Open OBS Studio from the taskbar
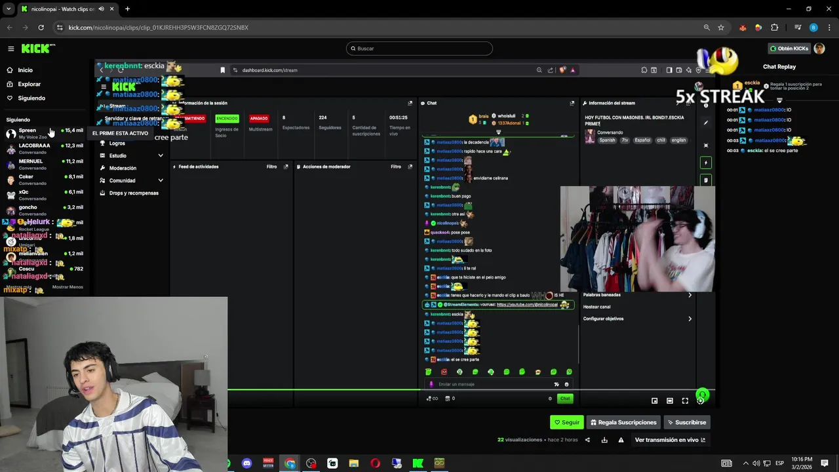 click(x=311, y=463)
